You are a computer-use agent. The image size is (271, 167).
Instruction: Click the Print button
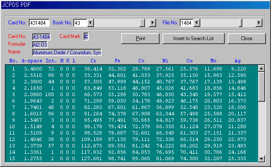140,38
